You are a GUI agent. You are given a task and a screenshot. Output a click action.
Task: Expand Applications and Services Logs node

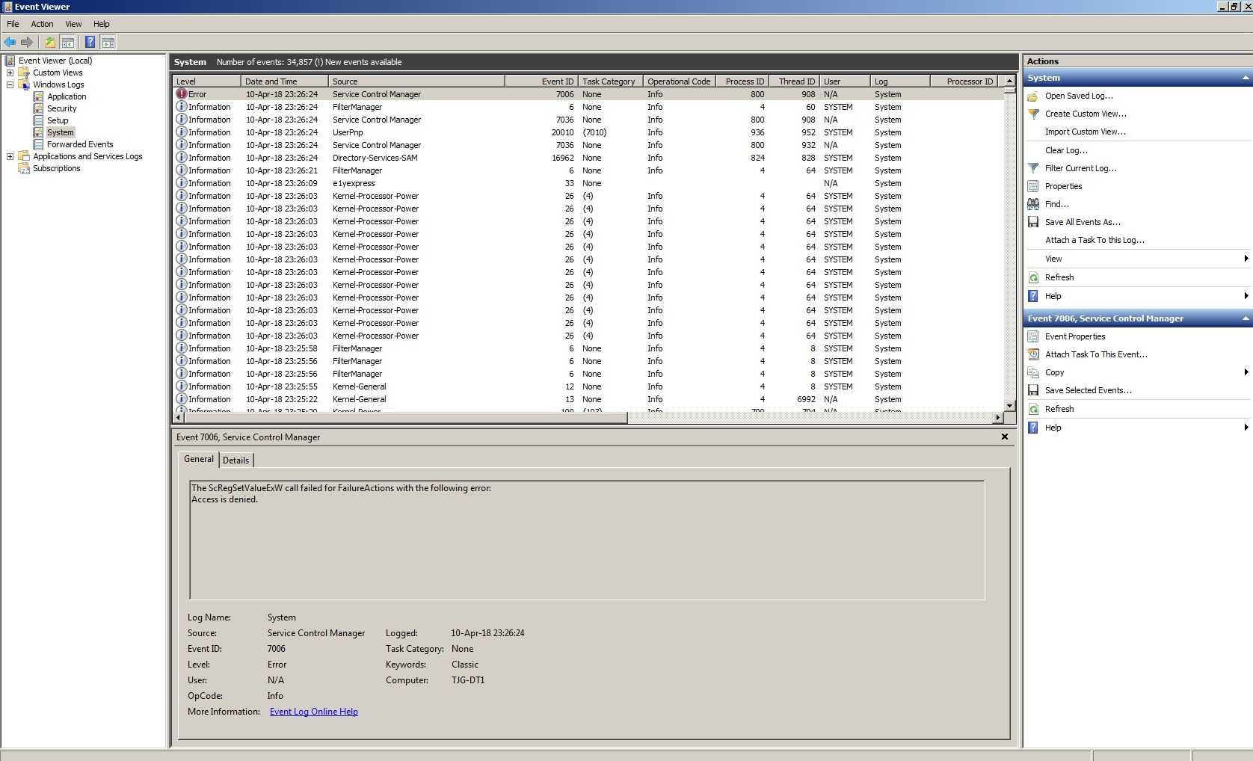10,156
